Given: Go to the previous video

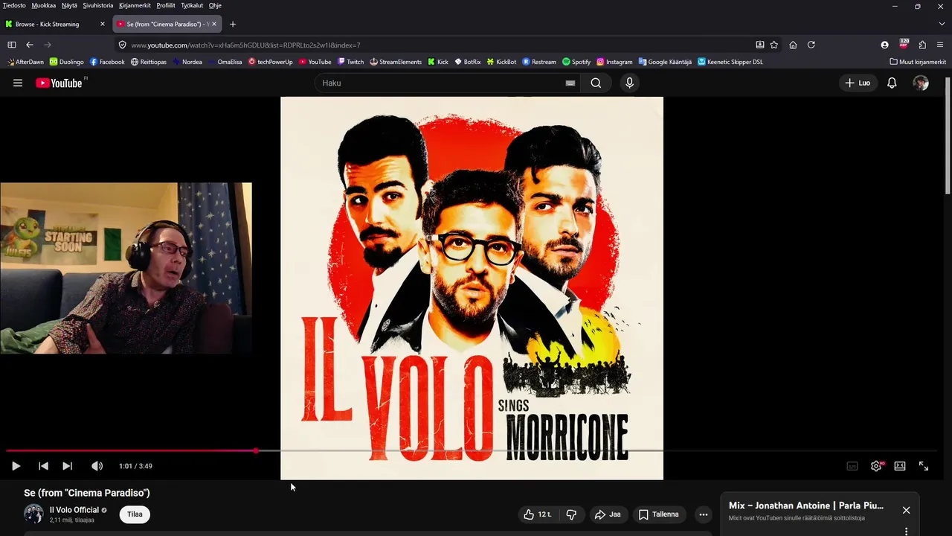Looking at the screenshot, I should coord(43,466).
